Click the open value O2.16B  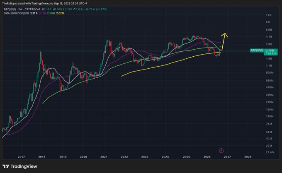click(x=46, y=10)
